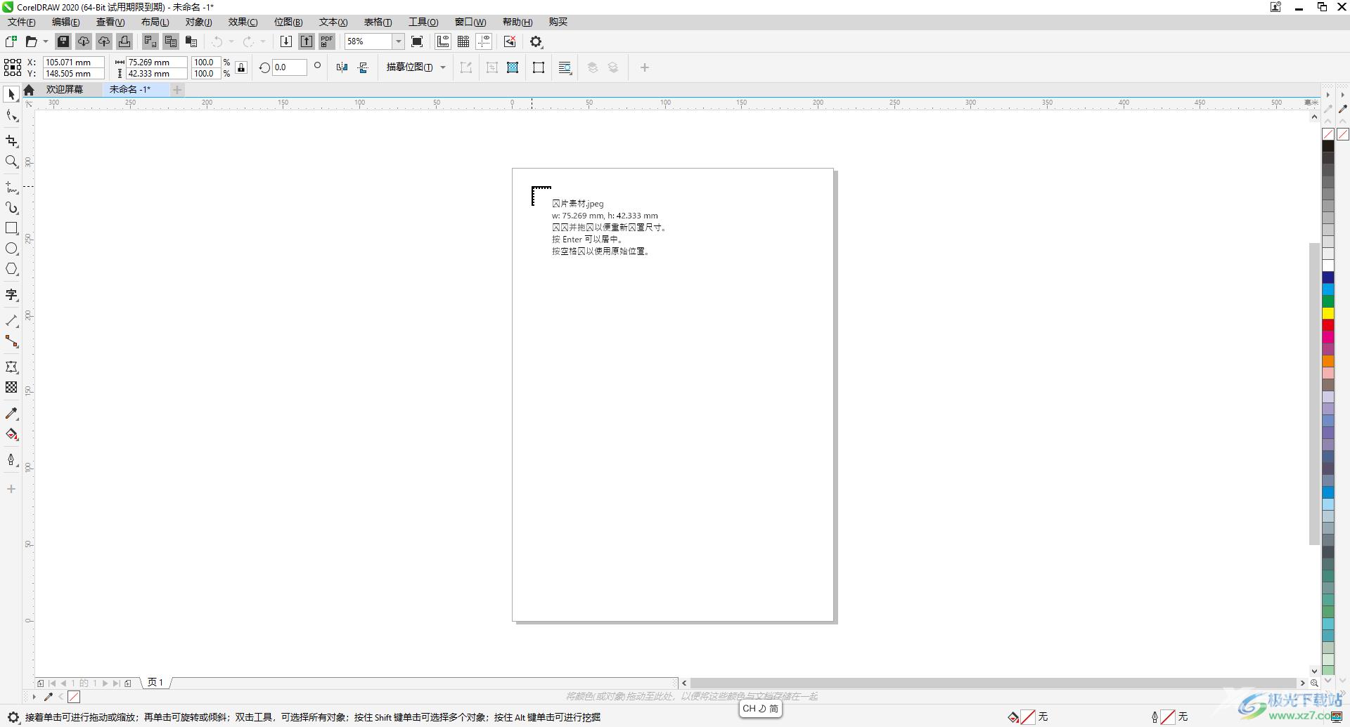Click the rotation angle field
The width and height of the screenshot is (1350, 727).
tap(289, 67)
